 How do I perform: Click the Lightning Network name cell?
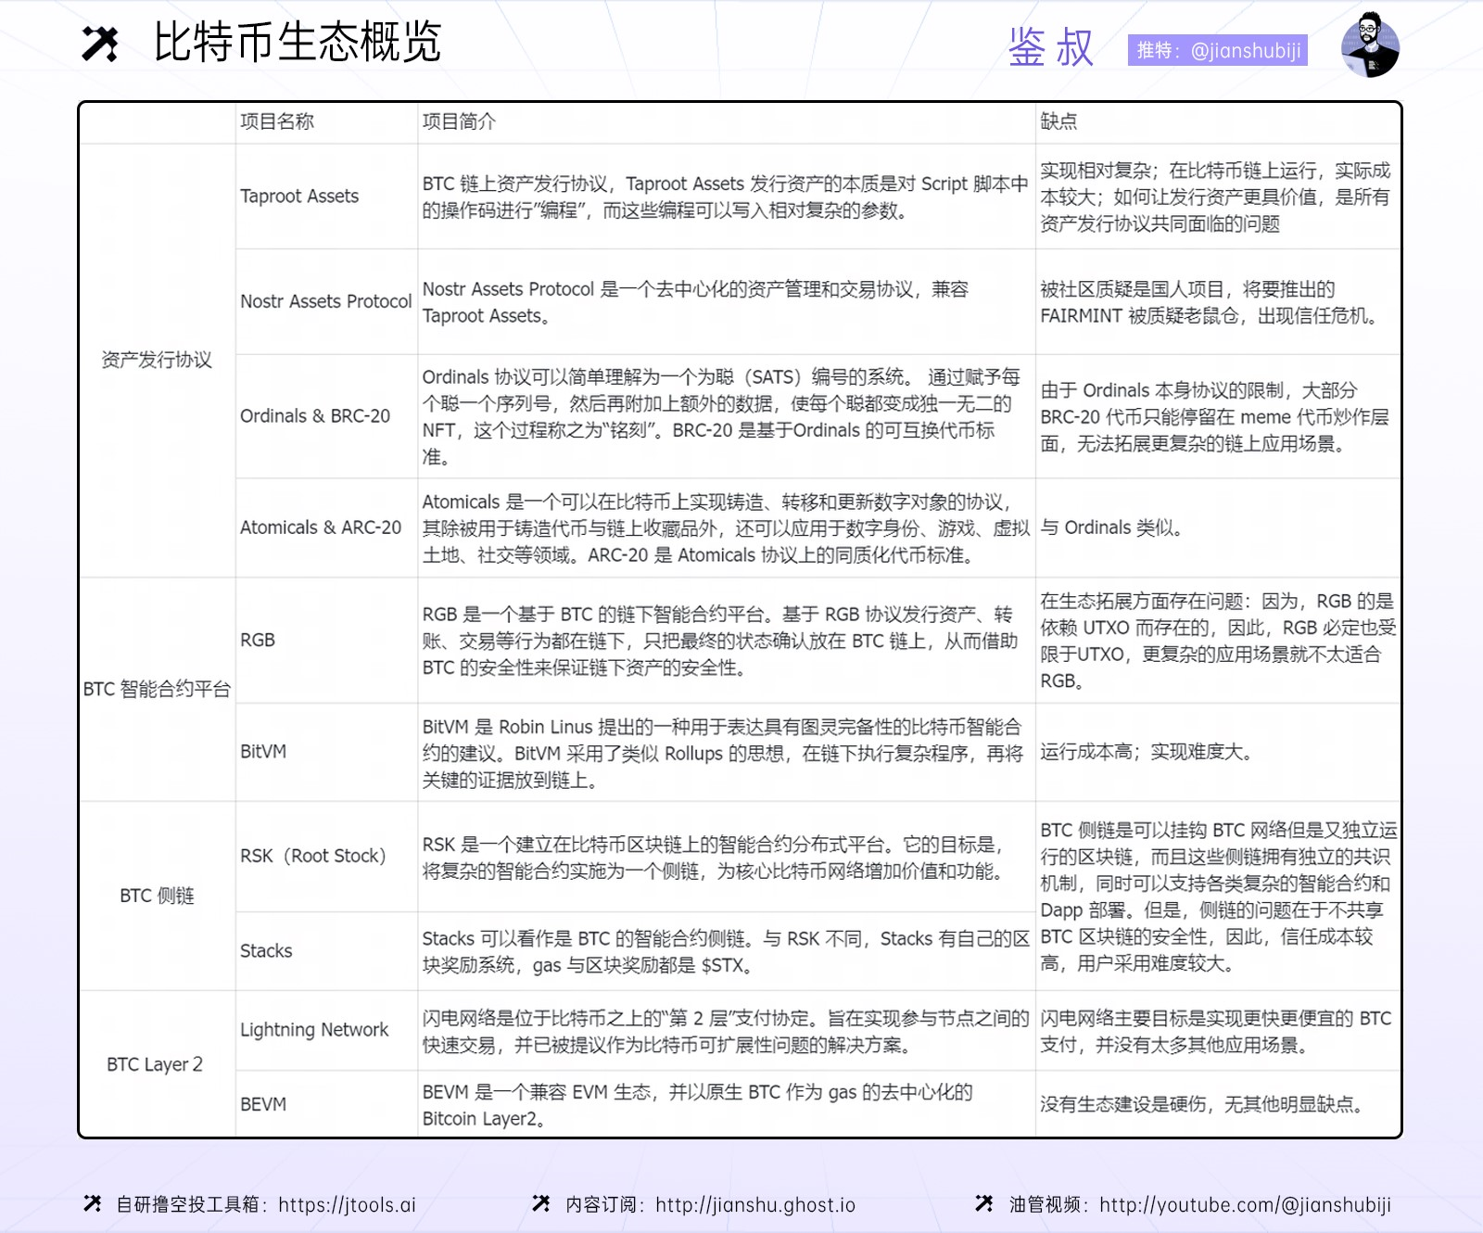(314, 1030)
